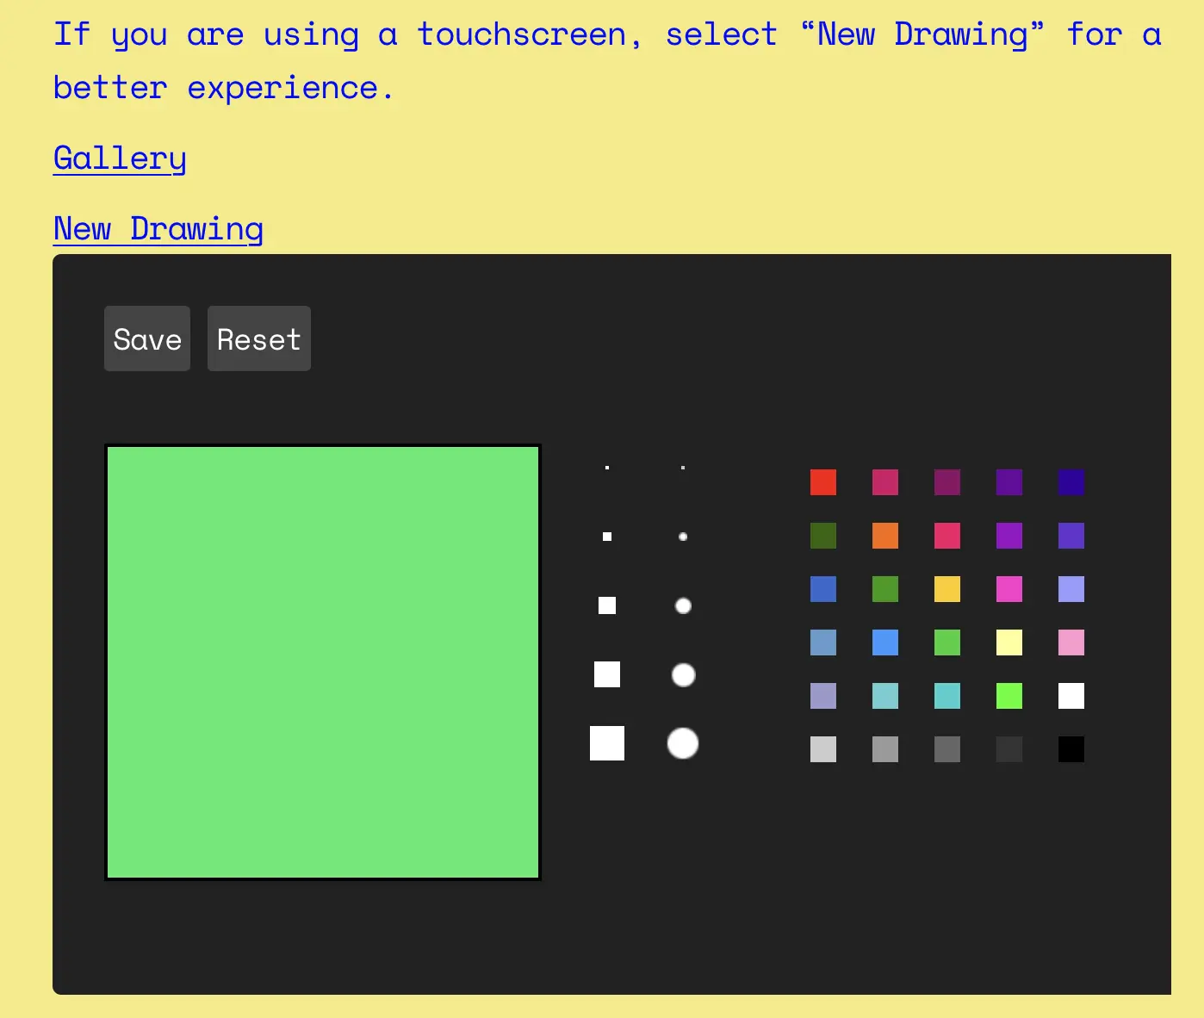
Task: Select the second largest round brush
Action: 683,675
